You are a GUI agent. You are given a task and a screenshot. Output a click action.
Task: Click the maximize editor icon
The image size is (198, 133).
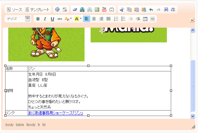pos(57,10)
